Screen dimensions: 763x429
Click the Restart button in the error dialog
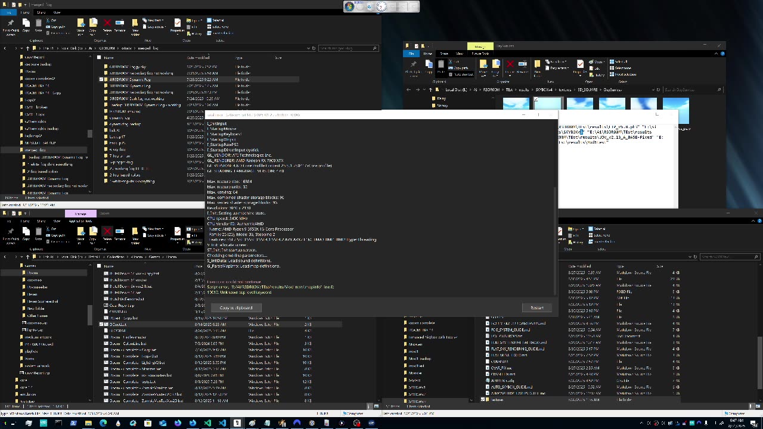click(x=536, y=307)
